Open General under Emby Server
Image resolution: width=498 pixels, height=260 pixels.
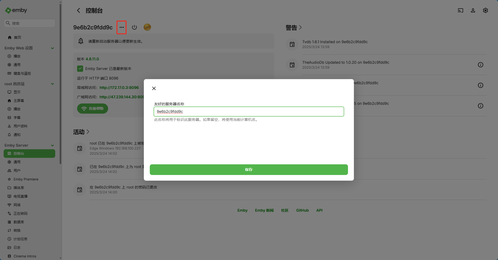[x=29, y=162]
